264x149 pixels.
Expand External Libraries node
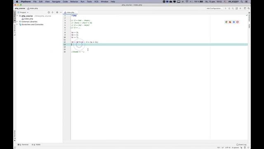[x=17, y=22]
